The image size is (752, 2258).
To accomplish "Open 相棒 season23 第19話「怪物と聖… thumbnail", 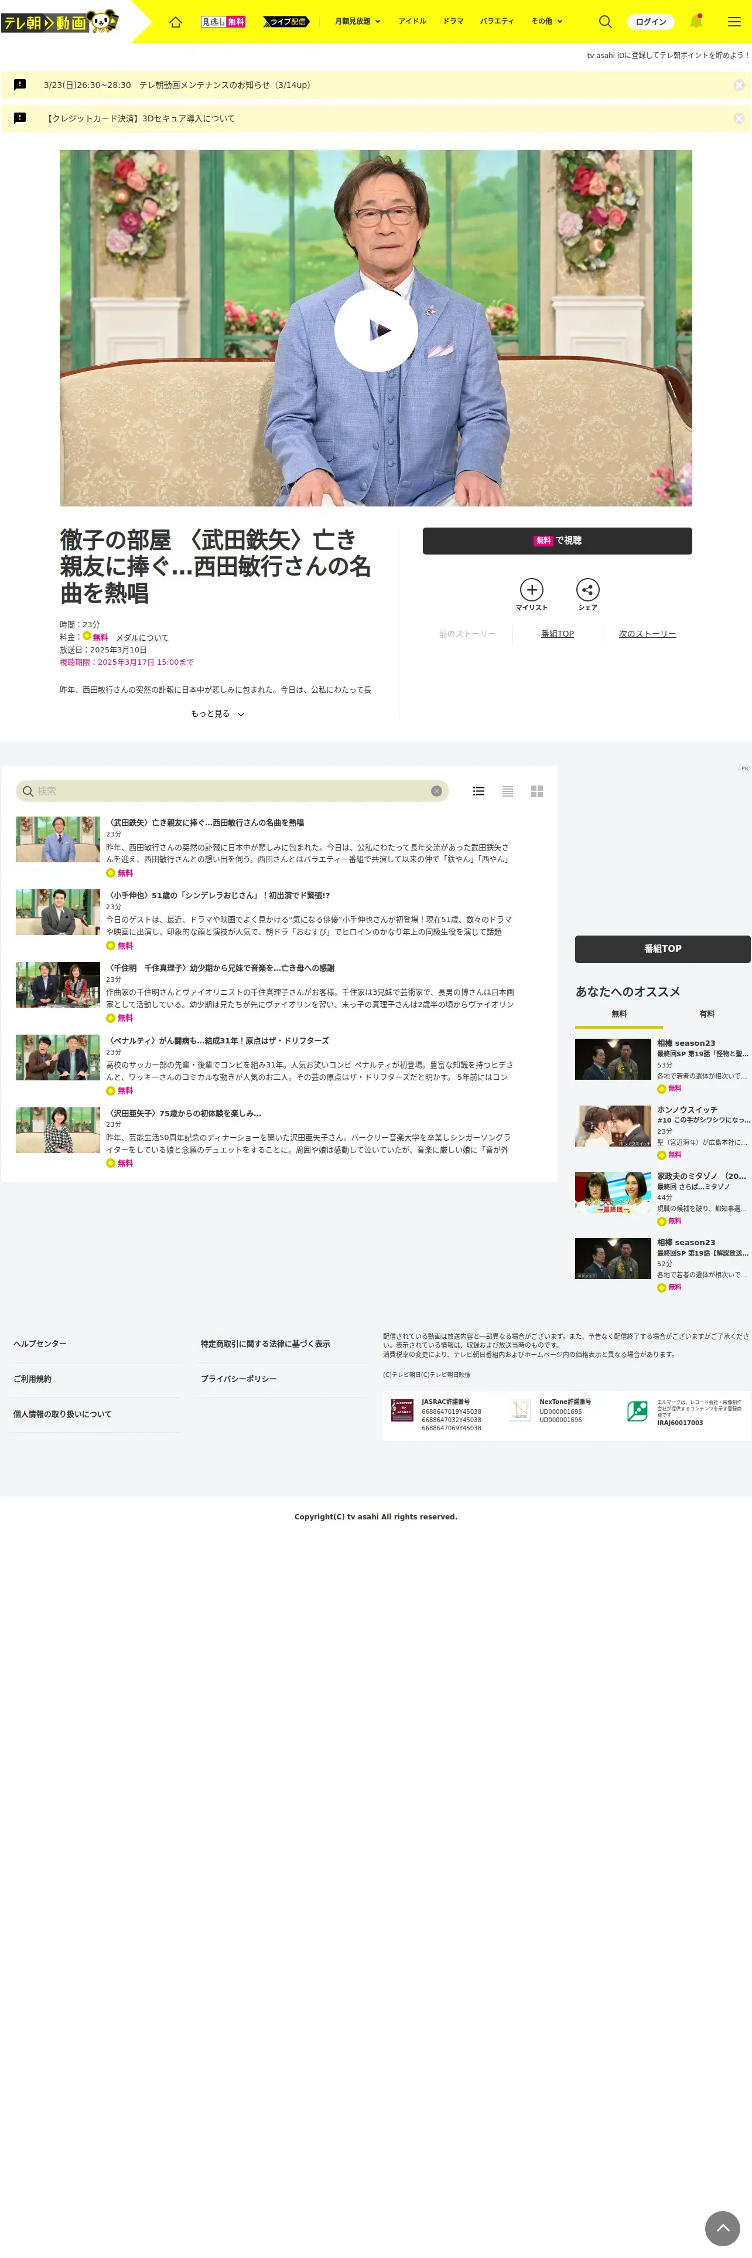I will point(613,1059).
